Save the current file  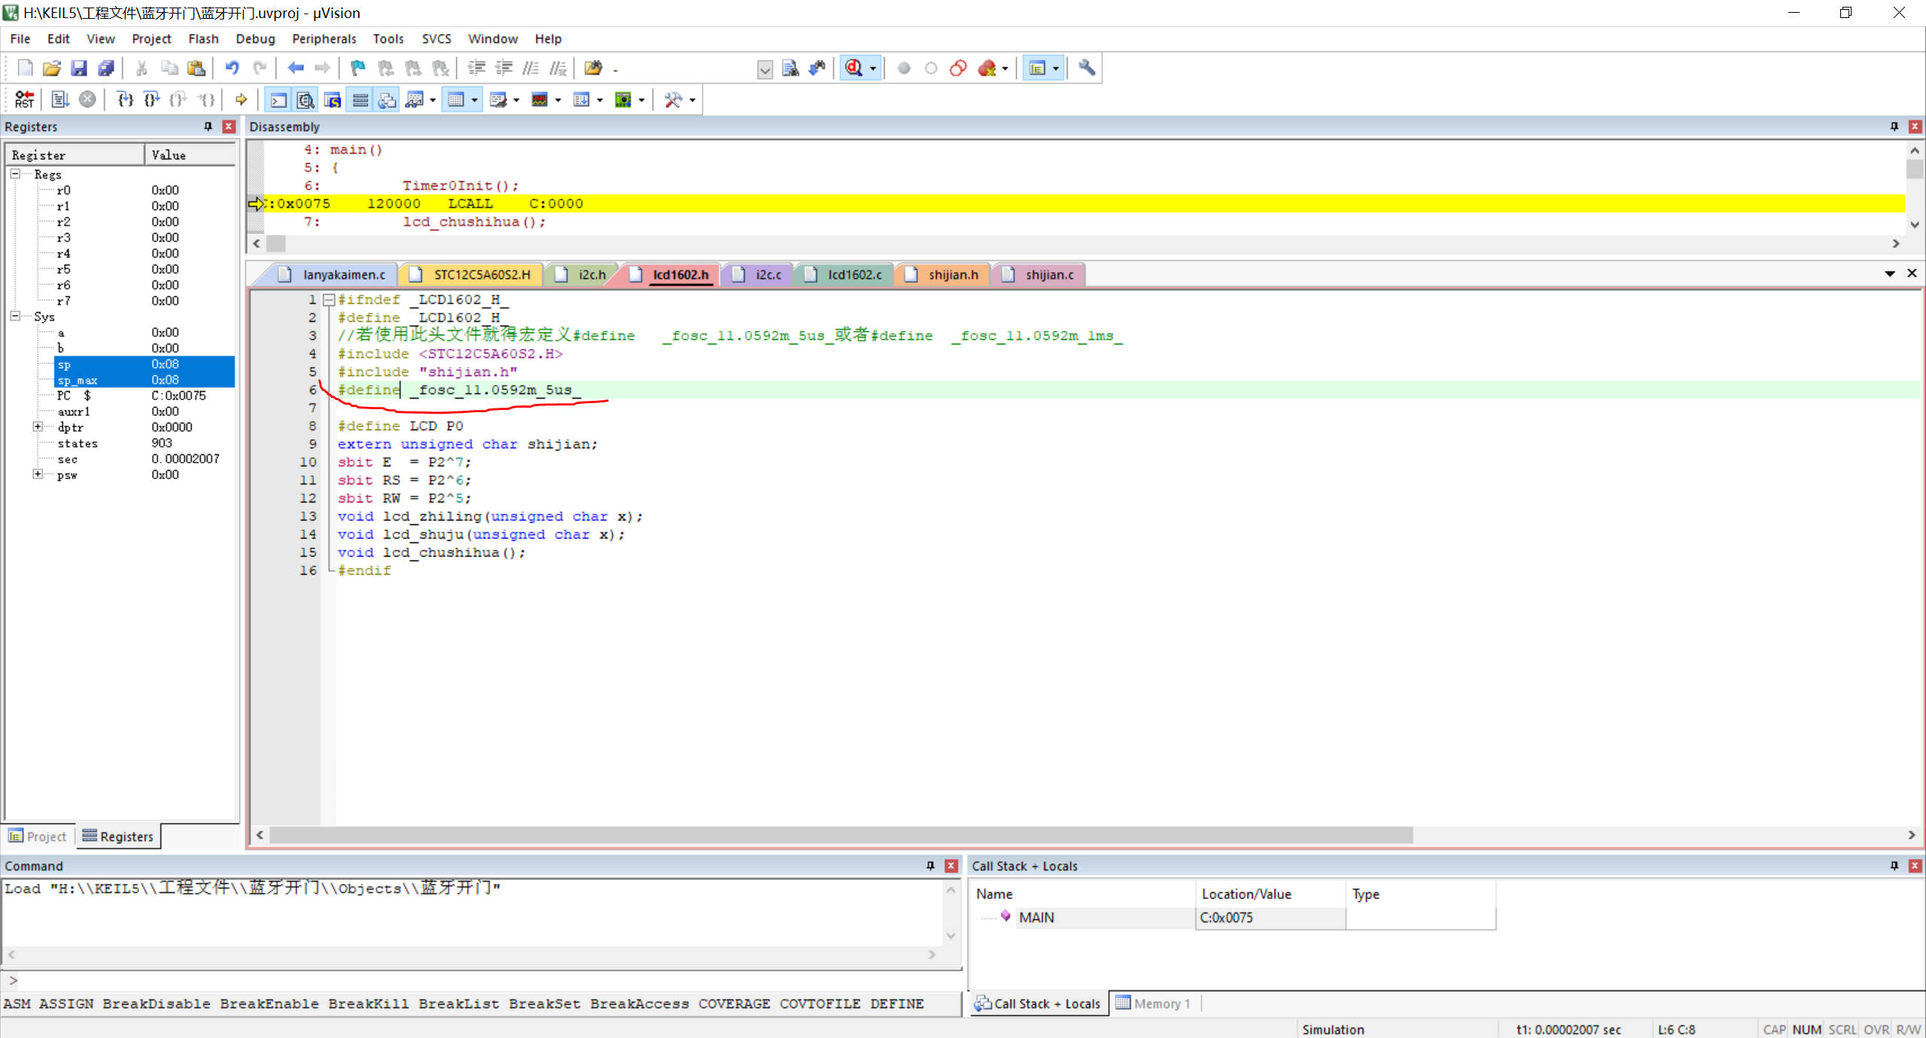click(x=79, y=68)
